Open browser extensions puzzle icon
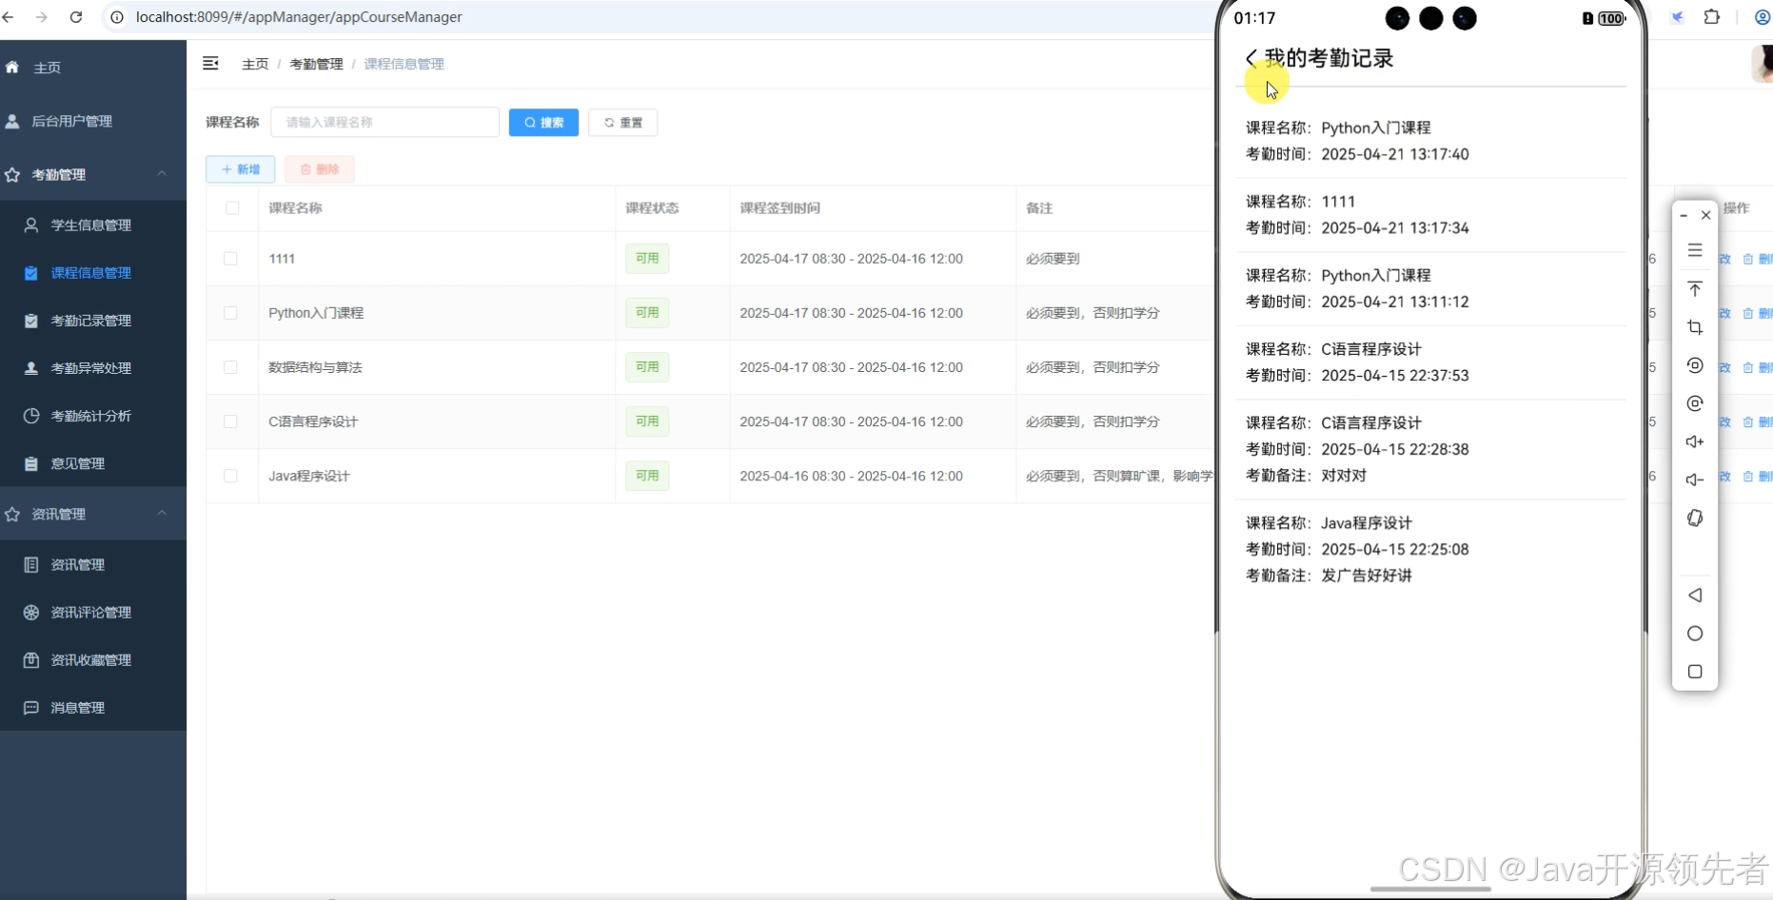 pos(1712,17)
